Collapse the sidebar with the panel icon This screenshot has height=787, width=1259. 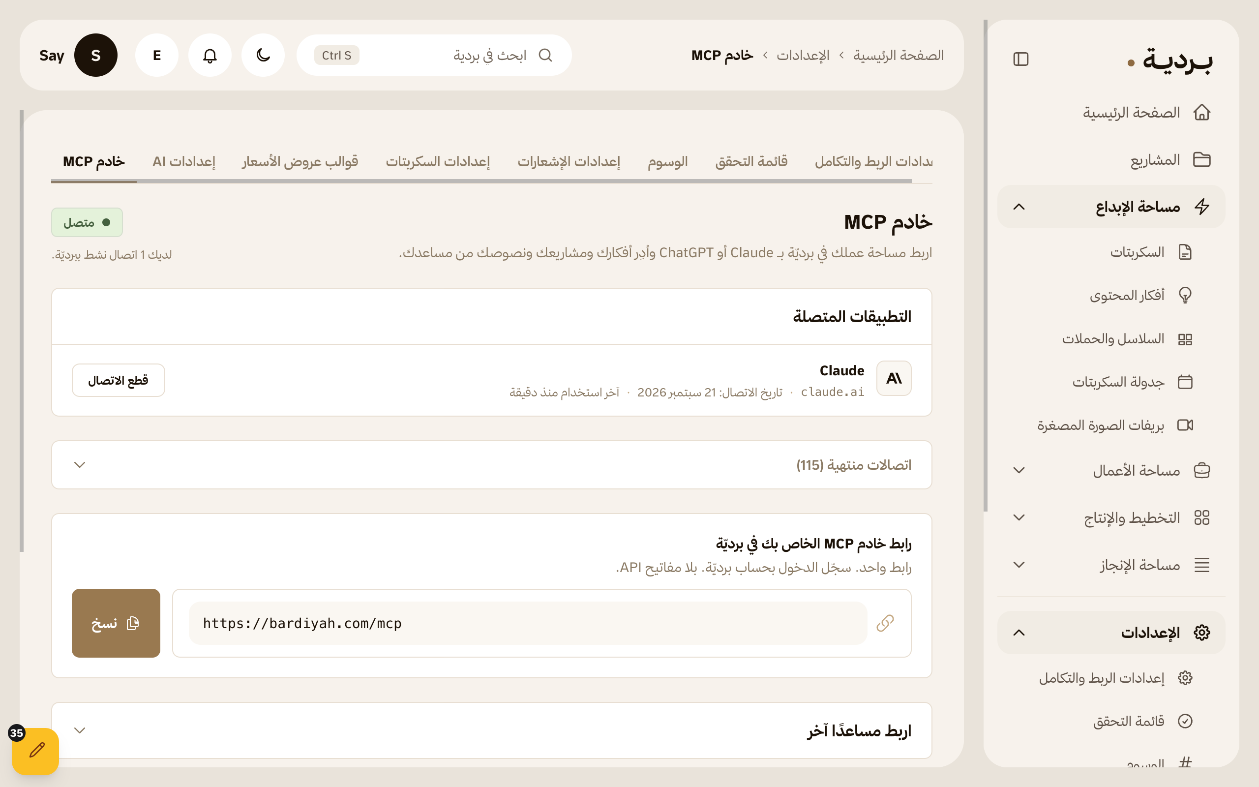(x=1021, y=59)
